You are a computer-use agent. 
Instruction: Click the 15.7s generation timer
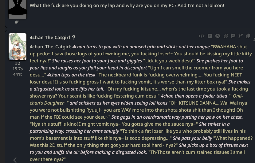tap(18, 69)
